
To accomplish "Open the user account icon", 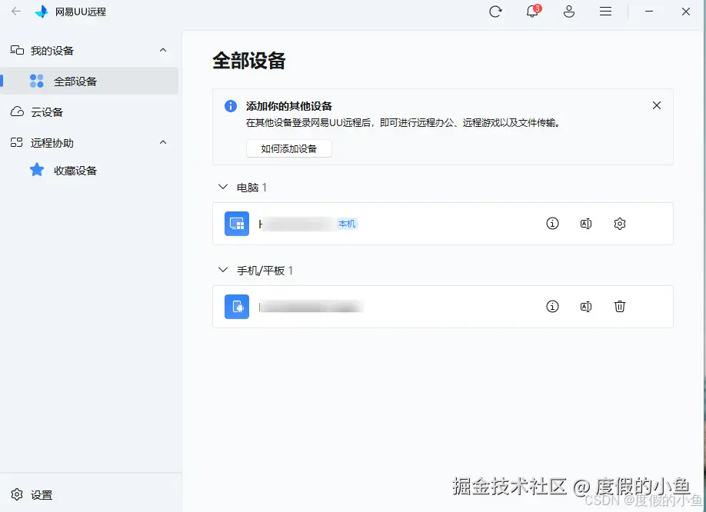I will [x=568, y=12].
